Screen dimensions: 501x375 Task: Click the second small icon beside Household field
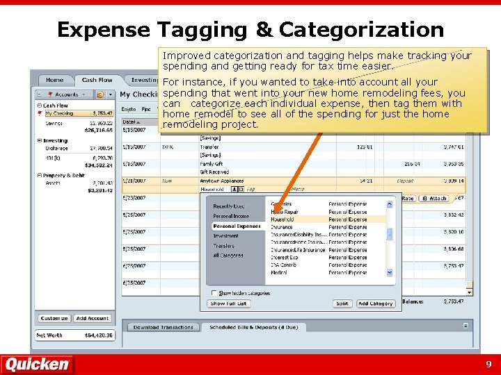[241, 189]
